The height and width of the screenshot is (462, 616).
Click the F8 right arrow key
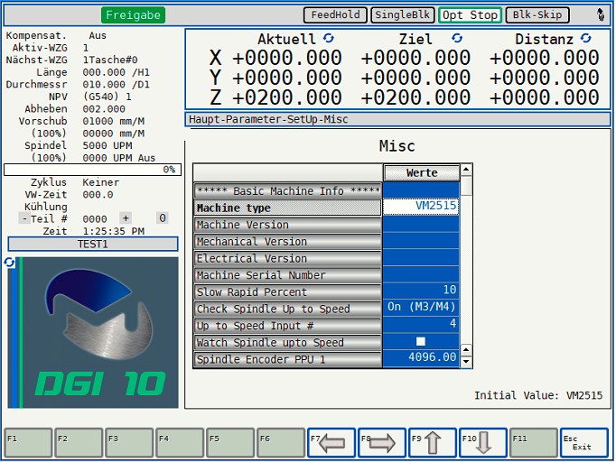point(382,443)
